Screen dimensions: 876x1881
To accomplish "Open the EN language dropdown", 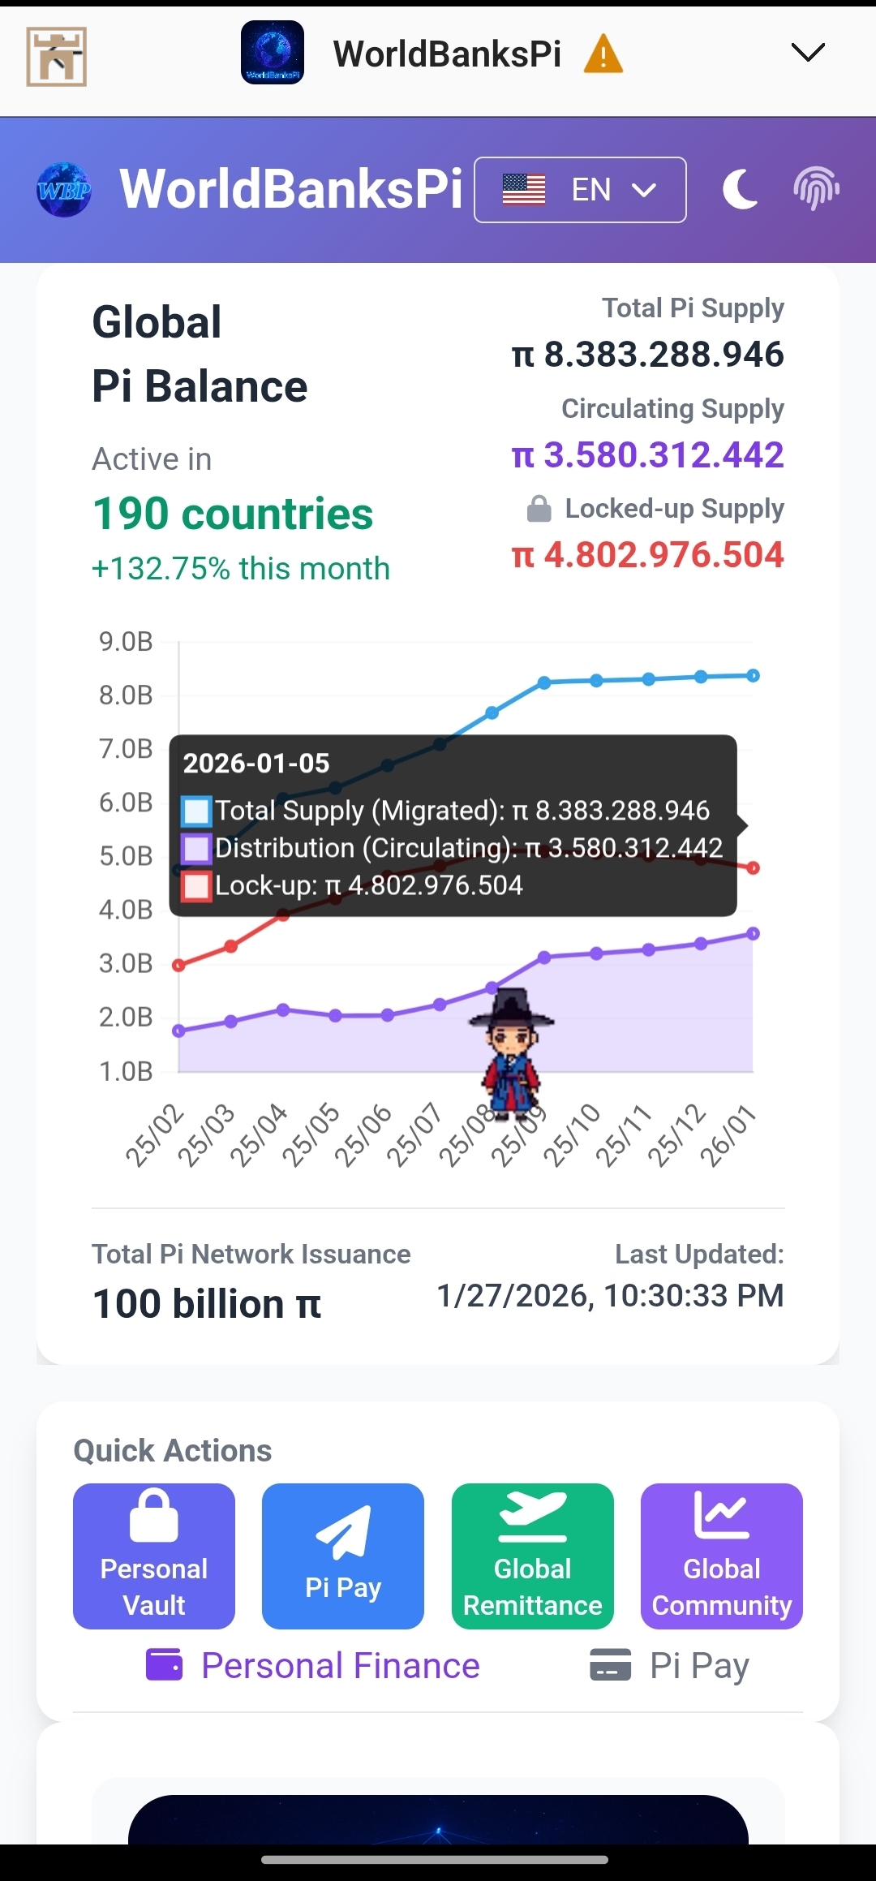I will click(580, 190).
